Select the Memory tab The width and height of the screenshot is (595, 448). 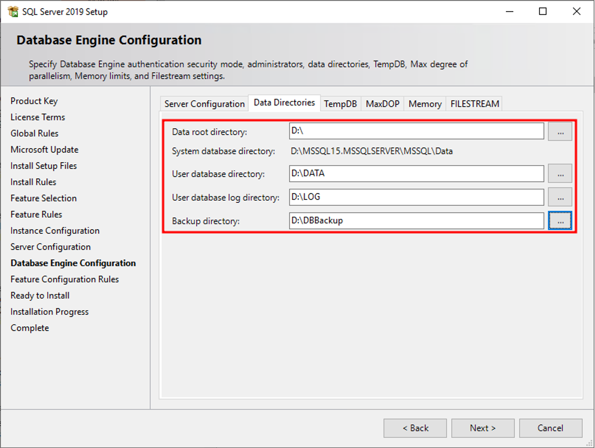(424, 104)
